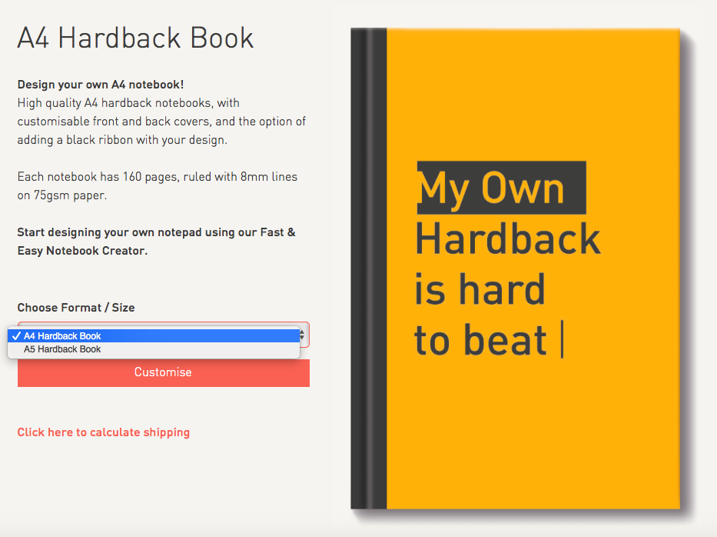Click the checkmark beside A4 Hardback Book
The width and height of the screenshot is (717, 537).
[16, 336]
